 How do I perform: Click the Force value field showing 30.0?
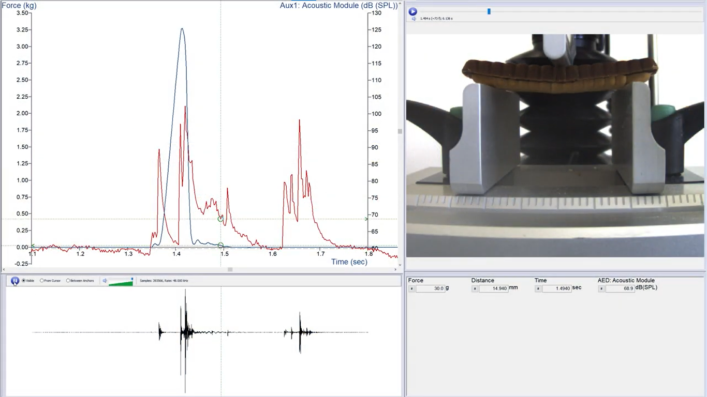[x=431, y=288]
